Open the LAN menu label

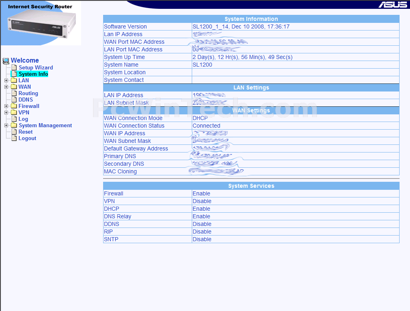(x=24, y=80)
